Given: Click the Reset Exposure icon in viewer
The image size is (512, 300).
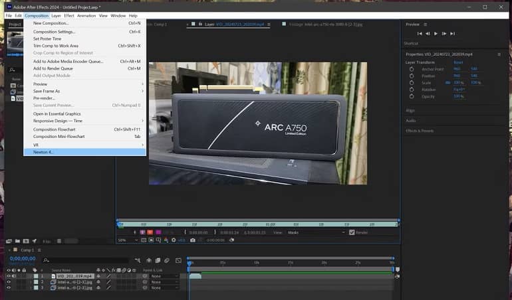Looking at the screenshot, I should pyautogui.click(x=174, y=240).
